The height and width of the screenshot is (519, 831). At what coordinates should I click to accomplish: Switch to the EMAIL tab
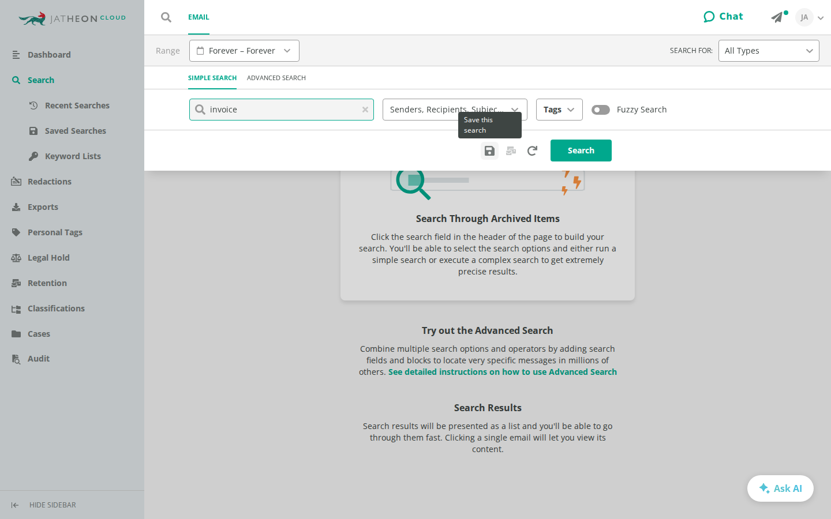coord(199,17)
